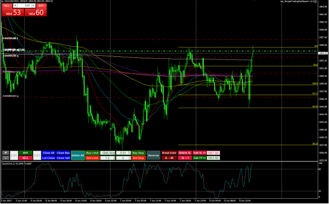Click the minus button on dashboard
329x204 pixels.
click(6, 158)
